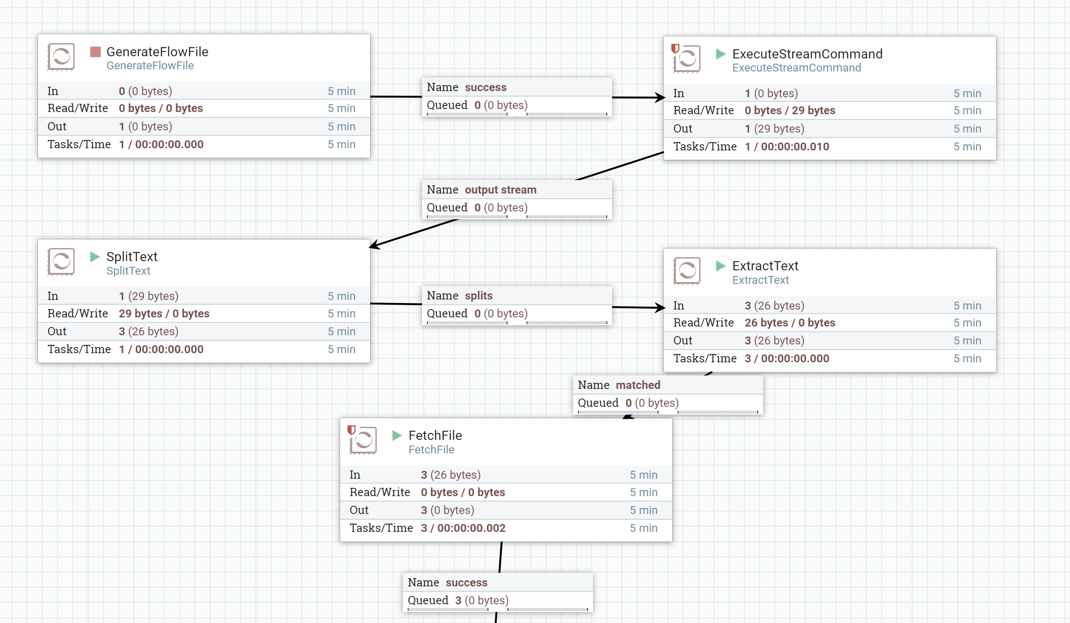Click the GenerateFlowFile processor name text

click(158, 51)
